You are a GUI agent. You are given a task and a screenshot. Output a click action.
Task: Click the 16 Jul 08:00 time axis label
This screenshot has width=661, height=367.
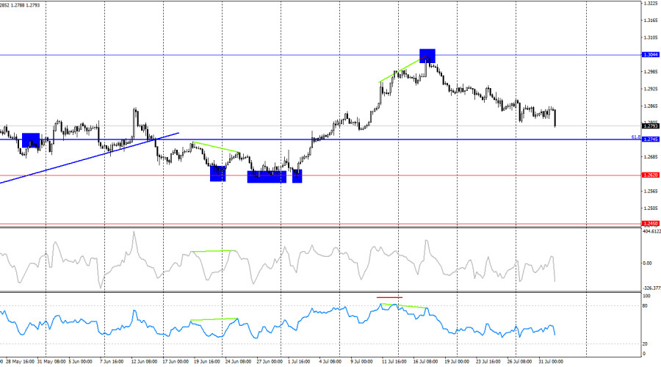pos(425,362)
